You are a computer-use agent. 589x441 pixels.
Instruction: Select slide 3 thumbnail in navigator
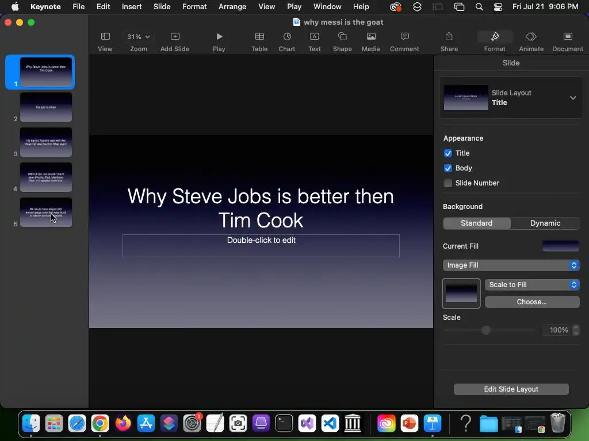tap(46, 142)
